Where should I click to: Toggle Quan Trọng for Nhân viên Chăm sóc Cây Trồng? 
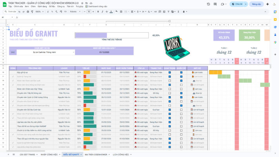170,89
